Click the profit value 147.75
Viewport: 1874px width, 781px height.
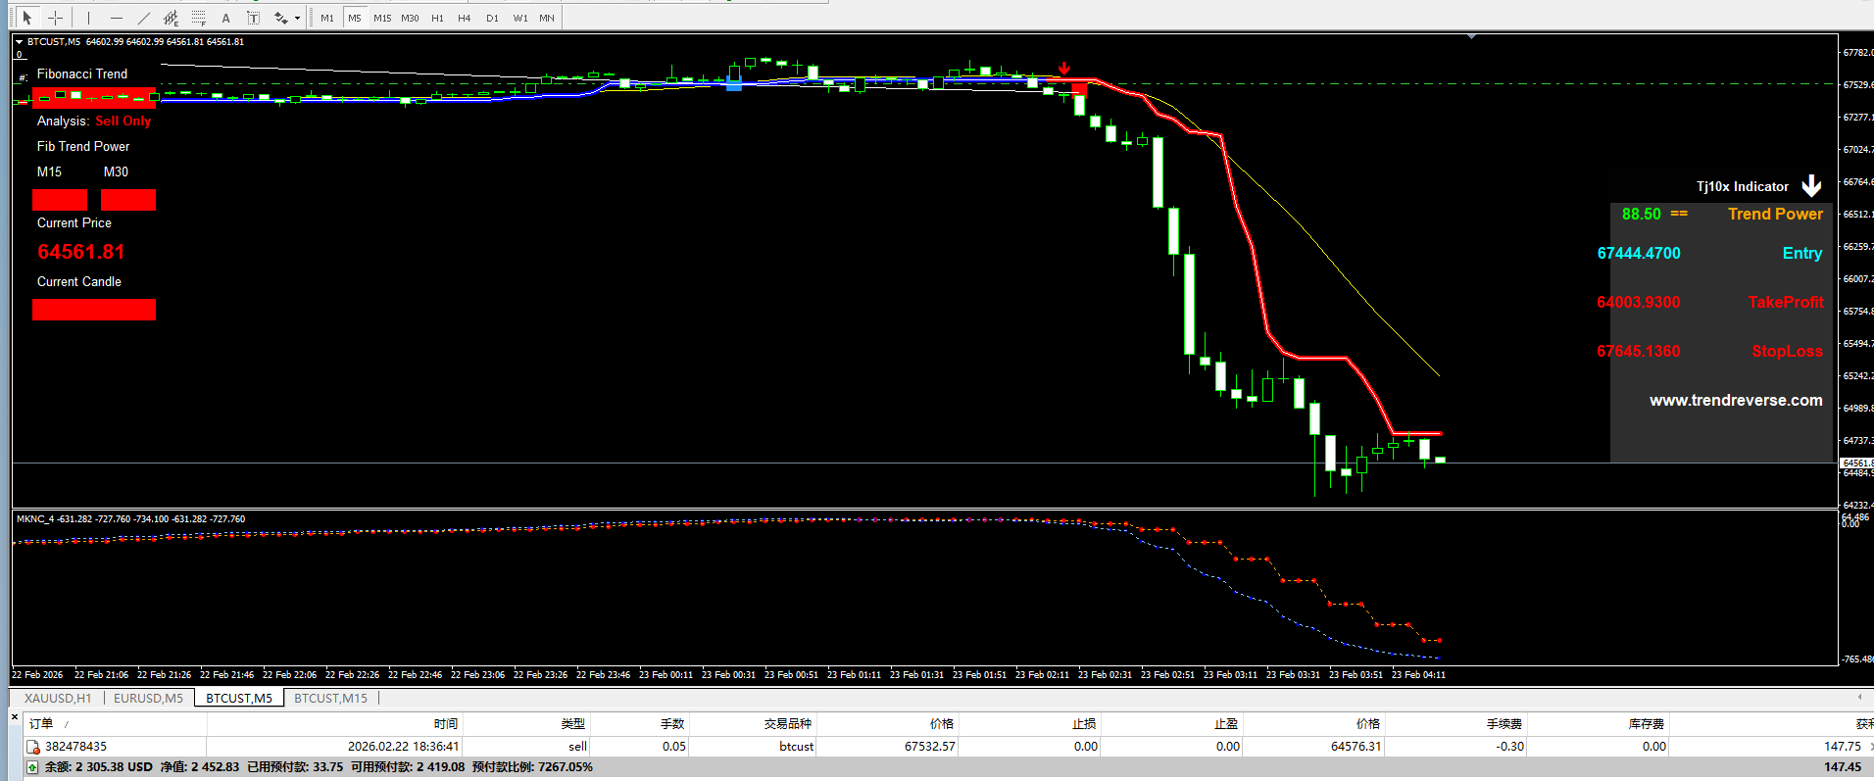1843,747
